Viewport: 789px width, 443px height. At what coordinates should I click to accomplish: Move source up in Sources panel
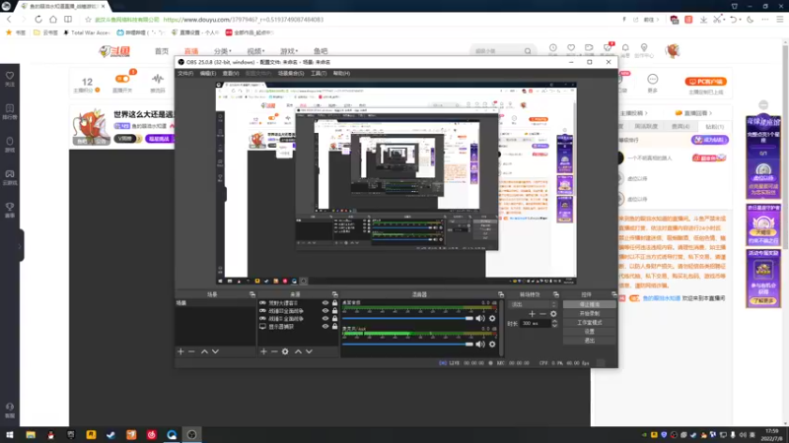(298, 351)
